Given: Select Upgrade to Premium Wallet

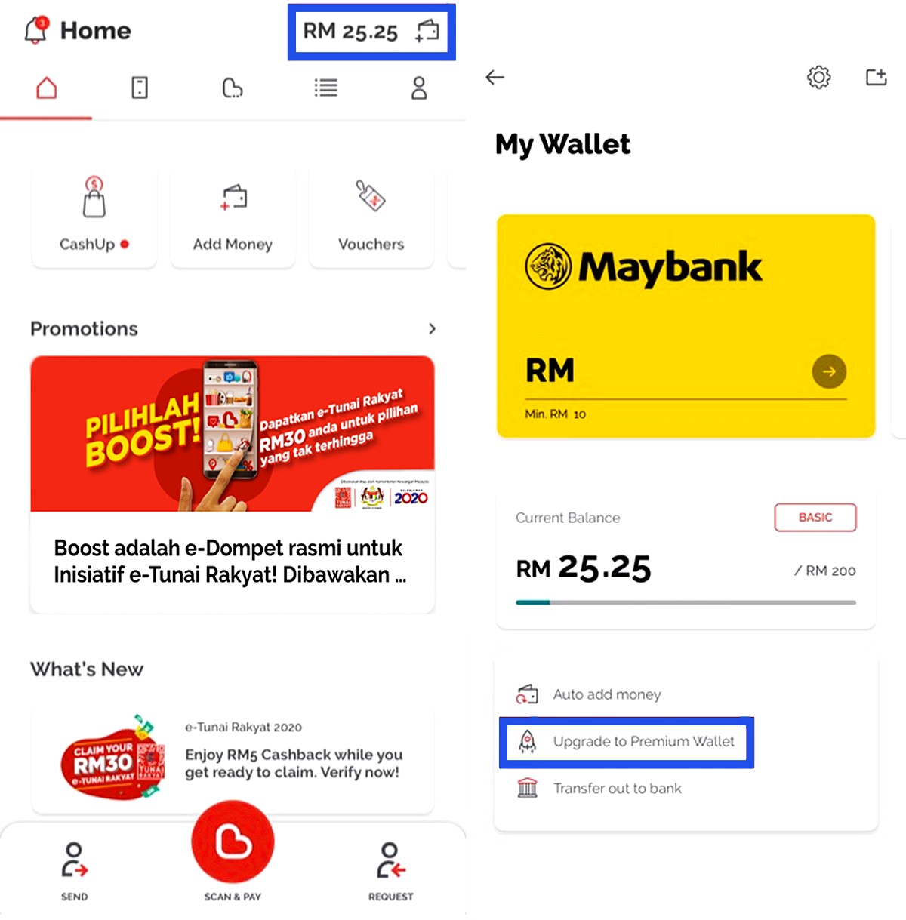Looking at the screenshot, I should pos(627,742).
